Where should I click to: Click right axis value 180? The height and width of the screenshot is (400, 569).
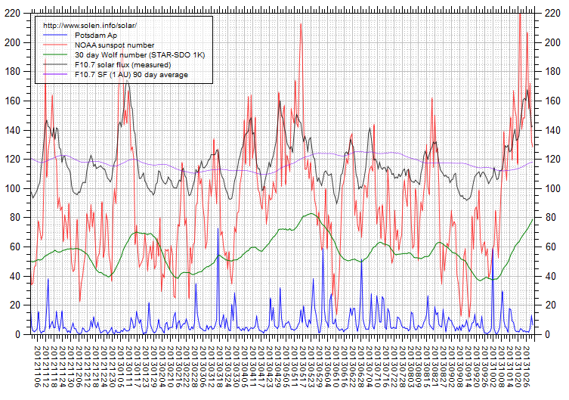(552, 72)
